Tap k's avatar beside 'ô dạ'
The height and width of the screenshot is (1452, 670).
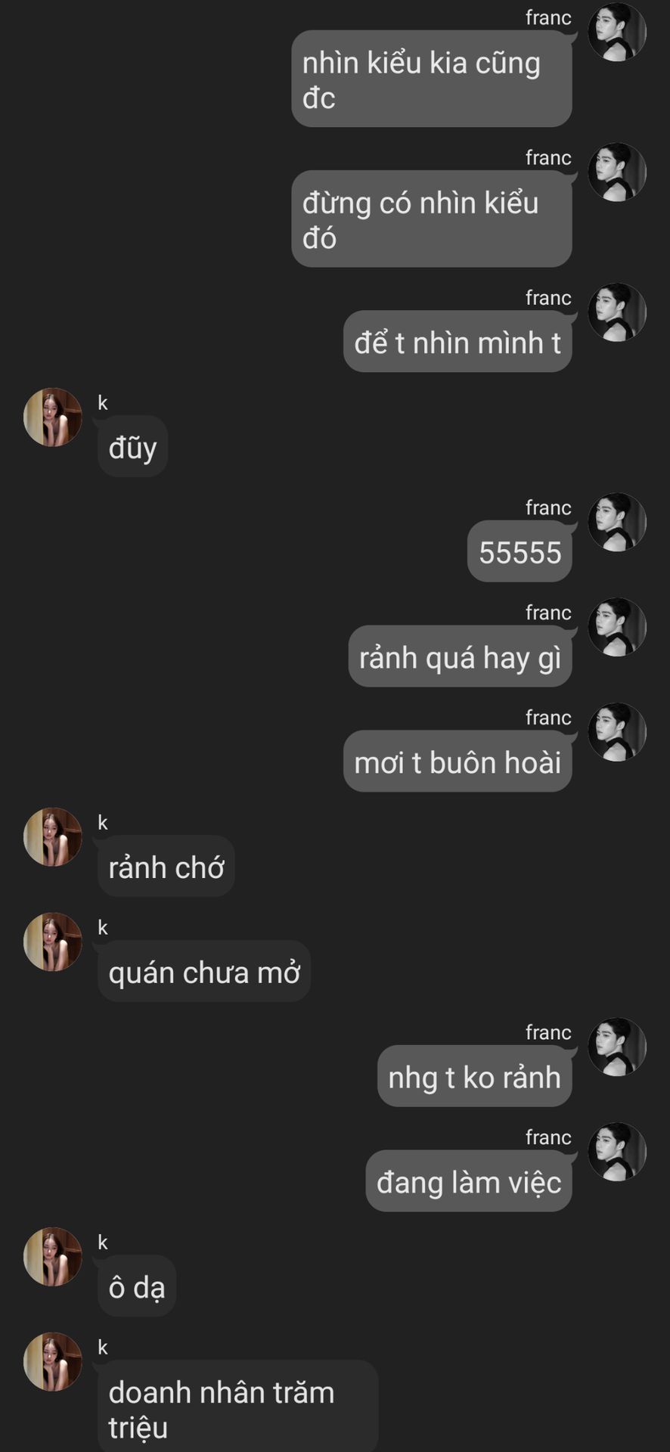click(x=53, y=1257)
